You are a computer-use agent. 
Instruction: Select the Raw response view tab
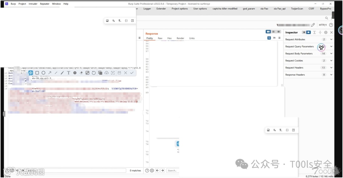pyautogui.click(x=160, y=38)
